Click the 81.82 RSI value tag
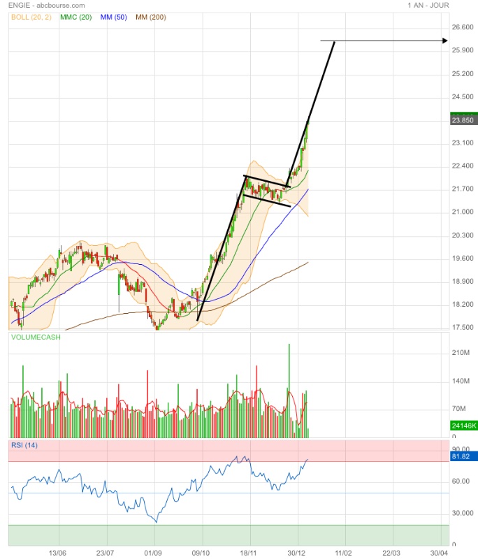This screenshot has height=559, width=478. [x=464, y=456]
